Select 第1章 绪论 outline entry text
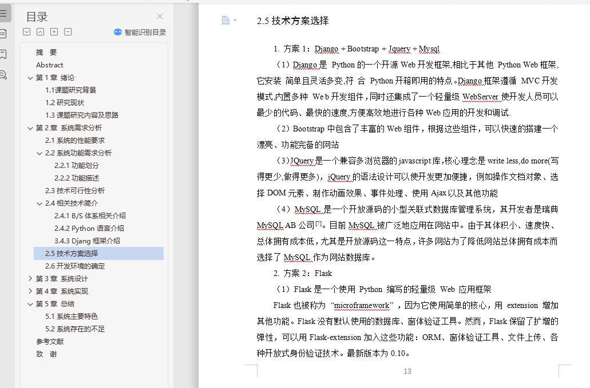 [55, 78]
